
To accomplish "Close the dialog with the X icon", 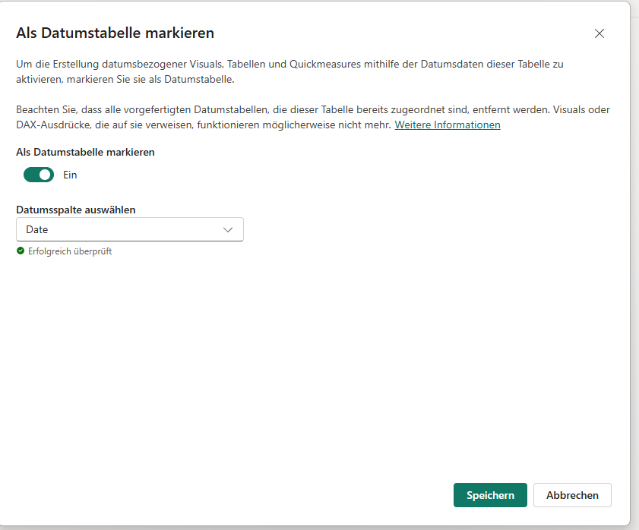I will [599, 33].
